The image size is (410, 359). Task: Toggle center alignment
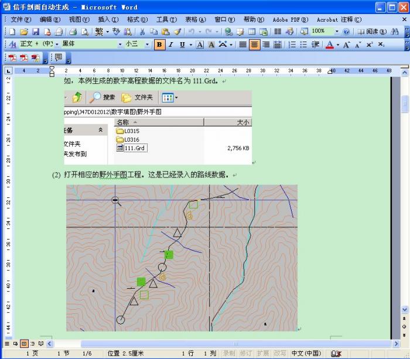point(255,45)
